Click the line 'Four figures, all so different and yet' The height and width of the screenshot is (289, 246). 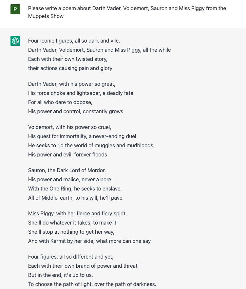point(71,257)
